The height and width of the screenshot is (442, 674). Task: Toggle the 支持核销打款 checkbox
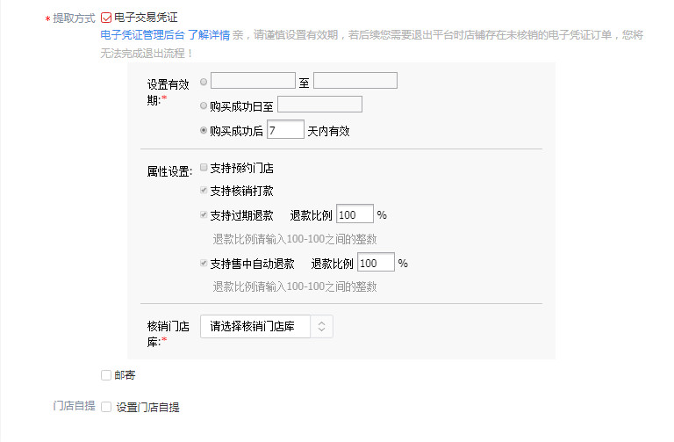(204, 191)
